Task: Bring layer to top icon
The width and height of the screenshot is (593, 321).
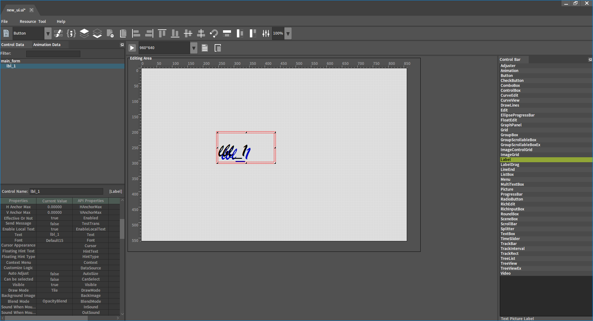Action: pos(84,33)
